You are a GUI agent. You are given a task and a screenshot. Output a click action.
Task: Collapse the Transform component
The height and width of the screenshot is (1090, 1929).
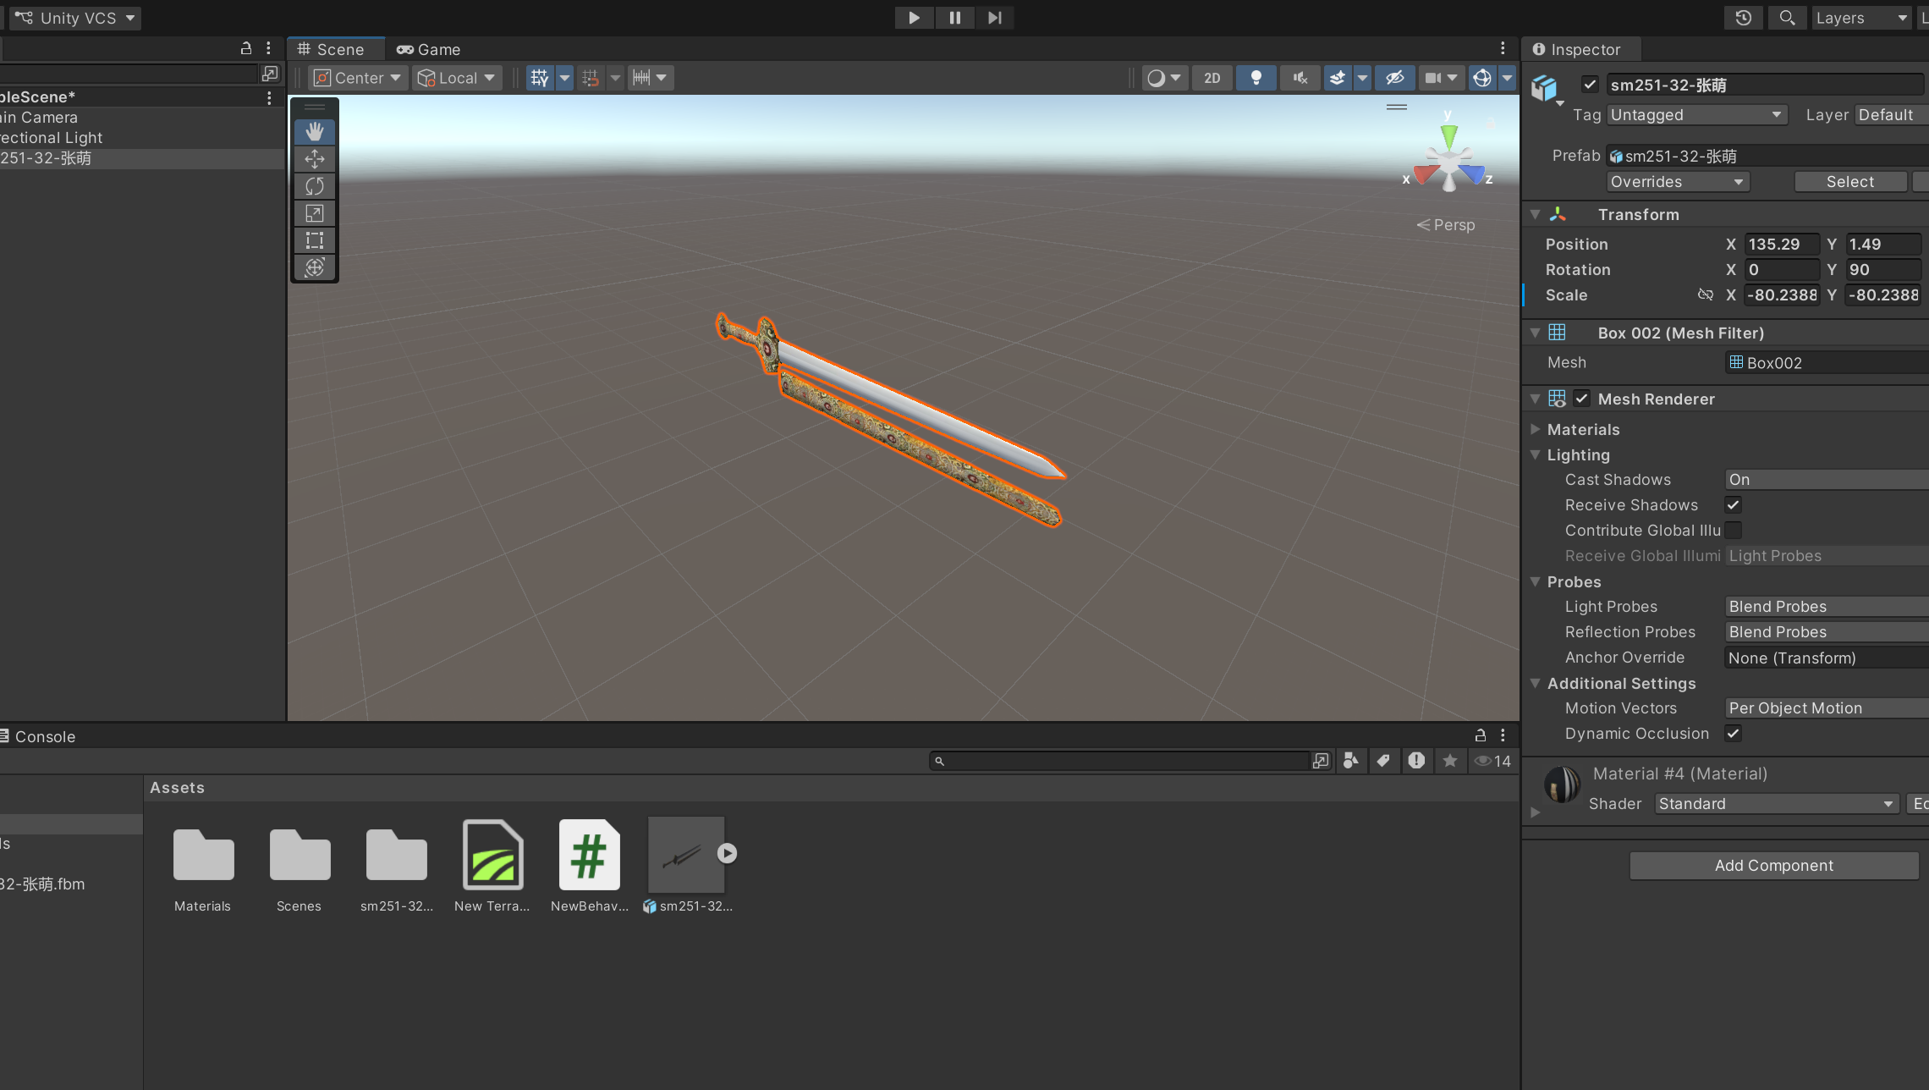(x=1535, y=214)
